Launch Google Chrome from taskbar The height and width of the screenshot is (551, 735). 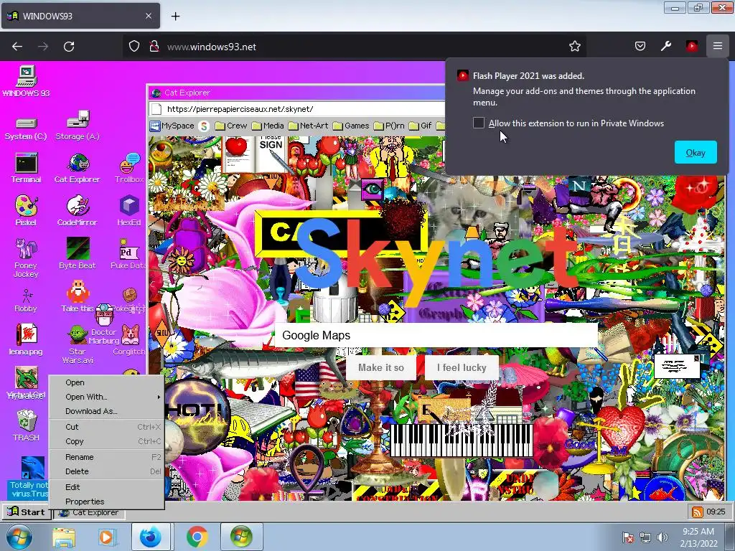197,537
